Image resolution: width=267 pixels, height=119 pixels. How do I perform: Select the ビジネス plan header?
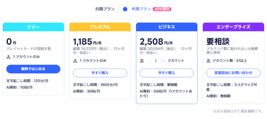[167, 27]
